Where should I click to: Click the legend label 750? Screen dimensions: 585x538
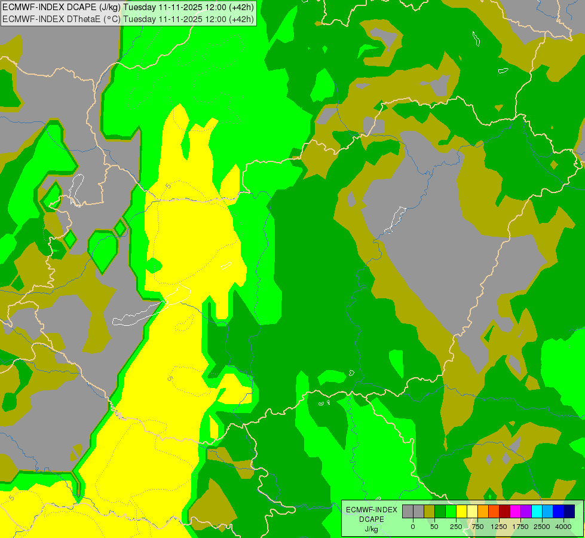point(477,527)
